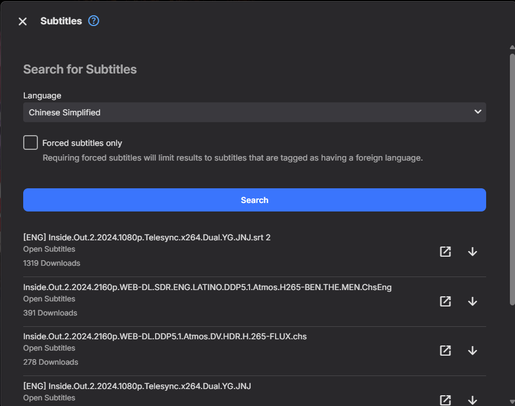The image size is (515, 406).
Task: Close the Subtitles dialog with the X
Action: click(x=23, y=21)
